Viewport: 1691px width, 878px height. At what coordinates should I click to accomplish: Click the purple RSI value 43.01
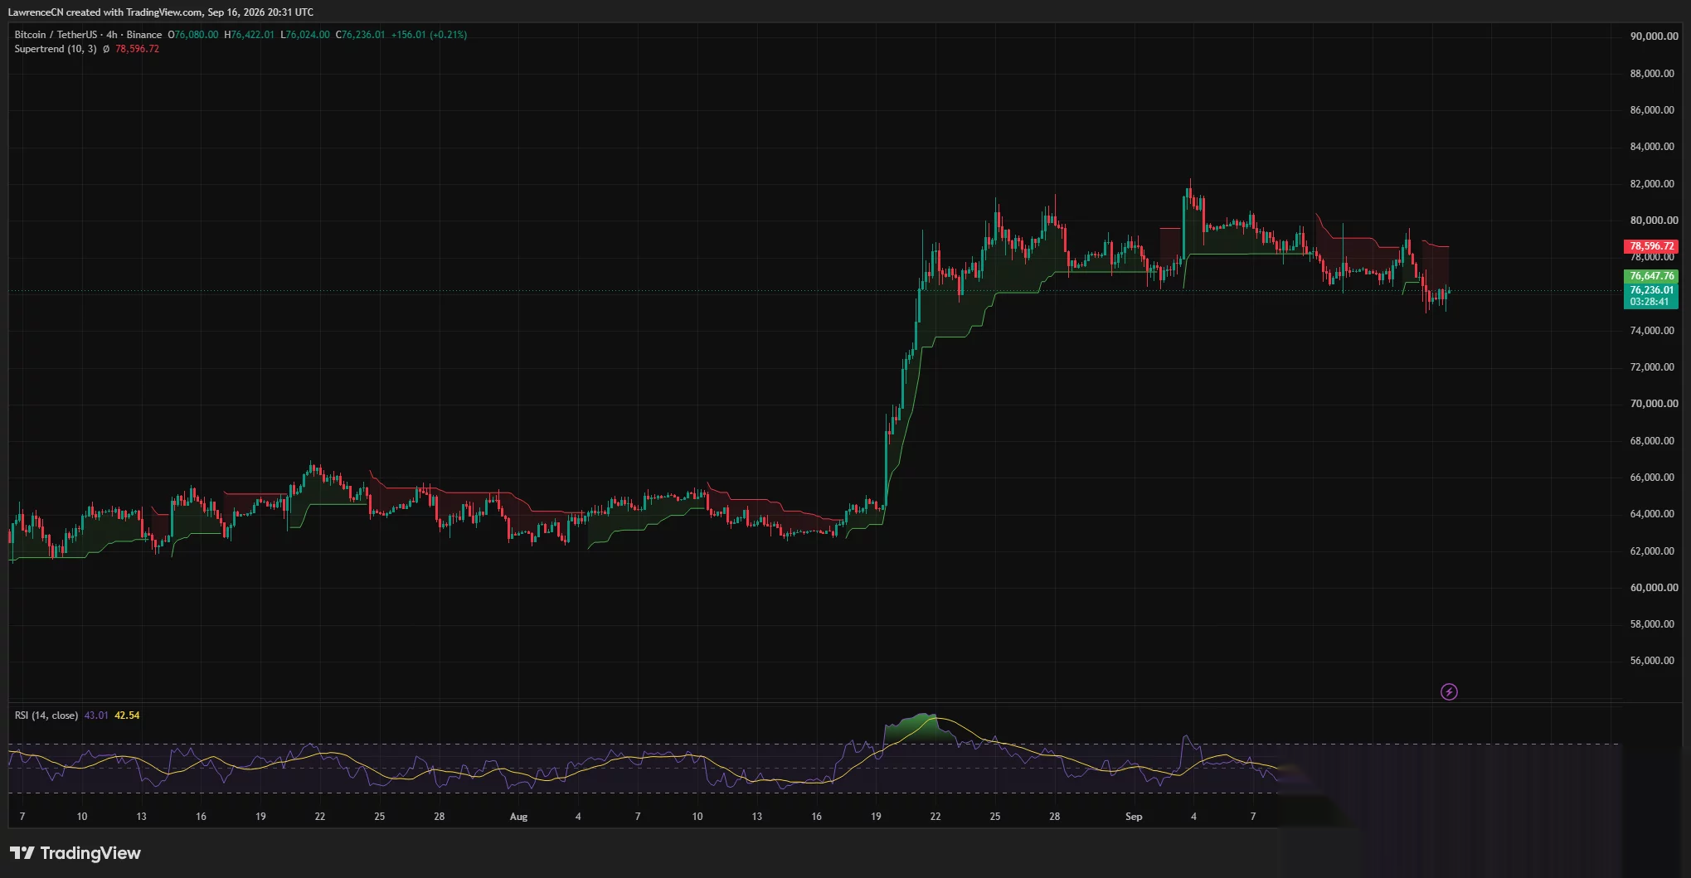[96, 715]
